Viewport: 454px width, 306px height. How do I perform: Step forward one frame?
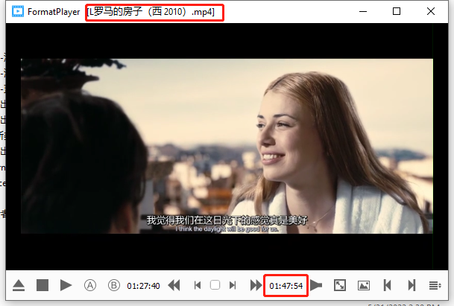coord(233,285)
